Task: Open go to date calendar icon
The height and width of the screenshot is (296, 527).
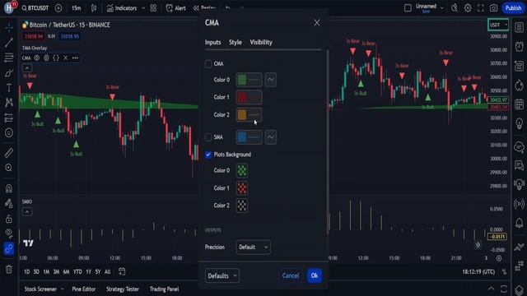Action: (122, 271)
